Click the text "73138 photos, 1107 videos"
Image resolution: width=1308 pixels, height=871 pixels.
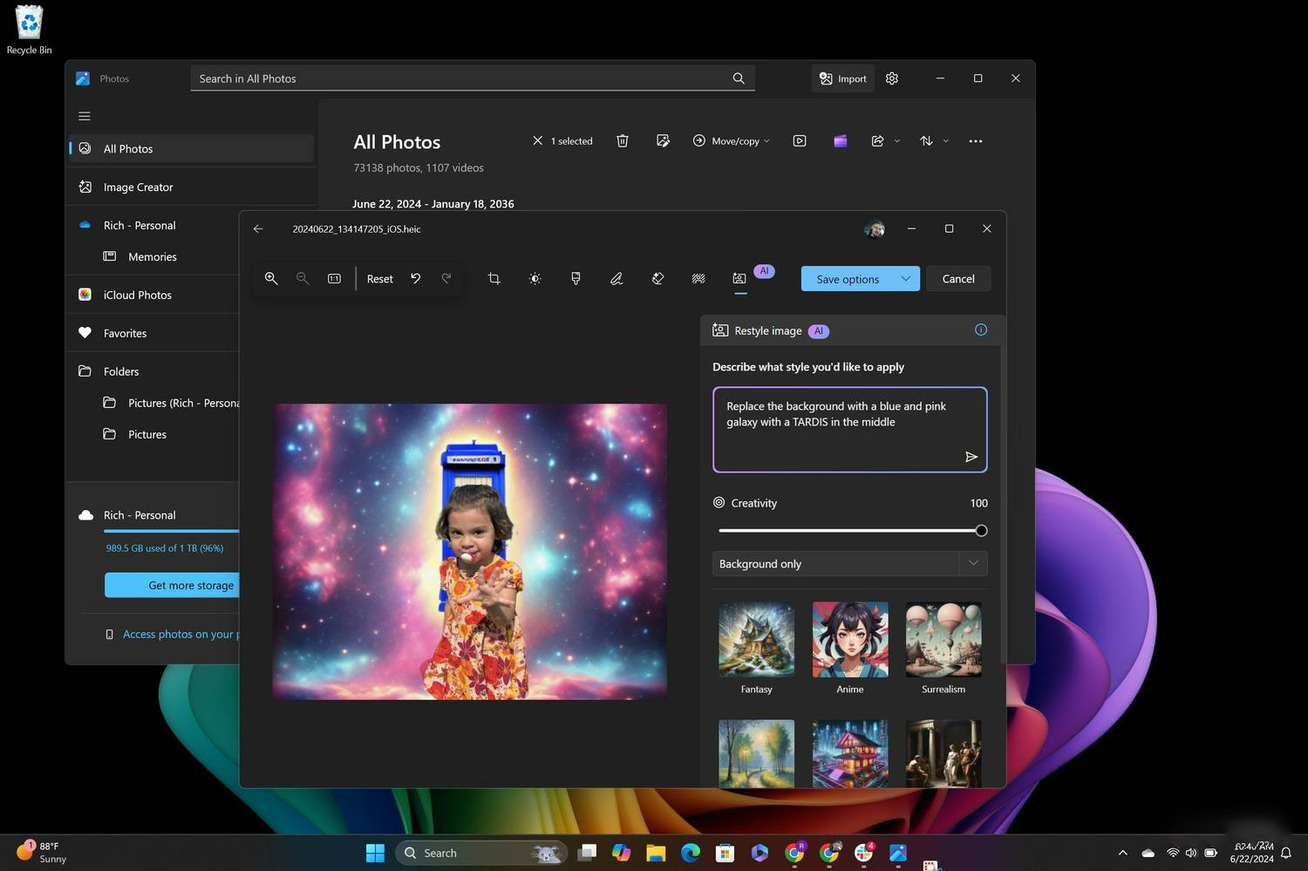(419, 167)
